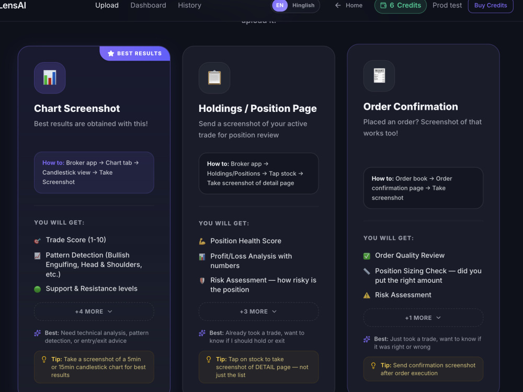The width and height of the screenshot is (523, 392).
Task: Open the Upload tab
Action: [x=107, y=5]
